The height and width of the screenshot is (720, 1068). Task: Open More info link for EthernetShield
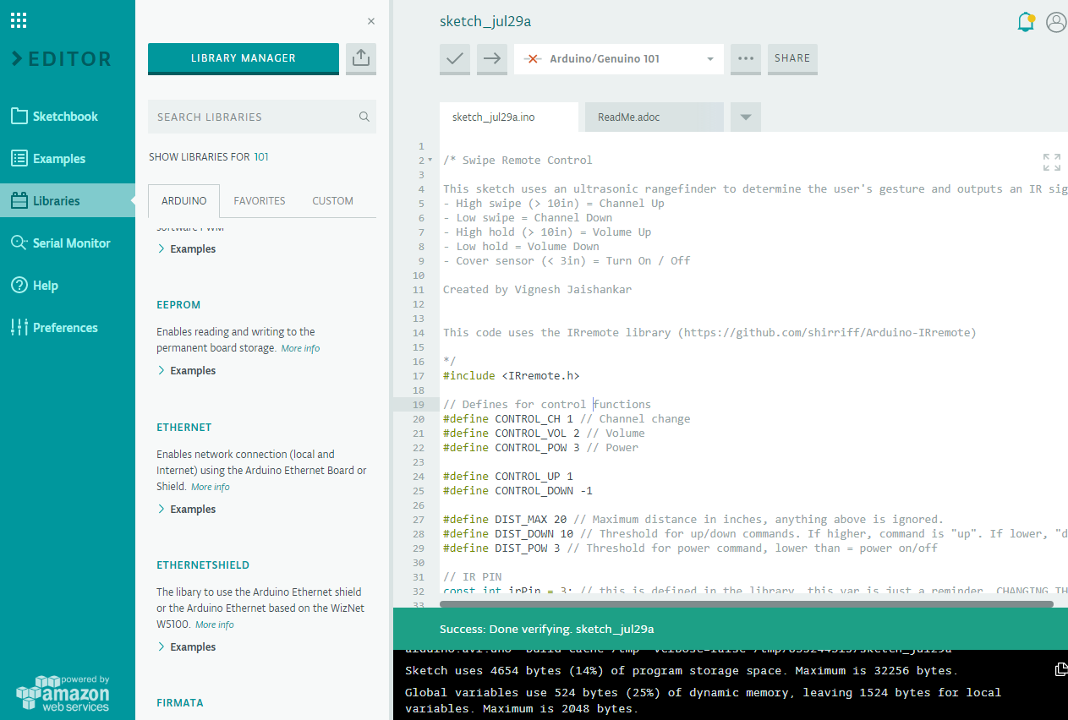click(x=215, y=625)
